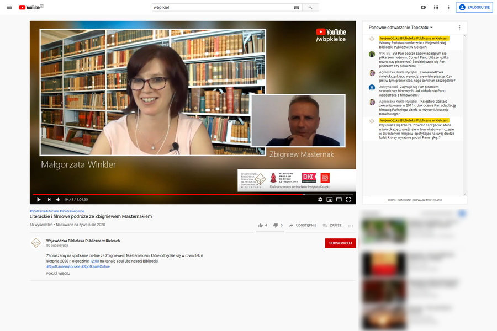Seek on the red video progress bar

[193, 194]
